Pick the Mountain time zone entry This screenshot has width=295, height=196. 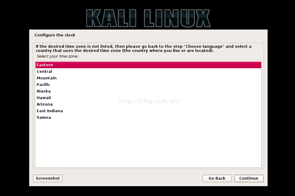(148, 78)
